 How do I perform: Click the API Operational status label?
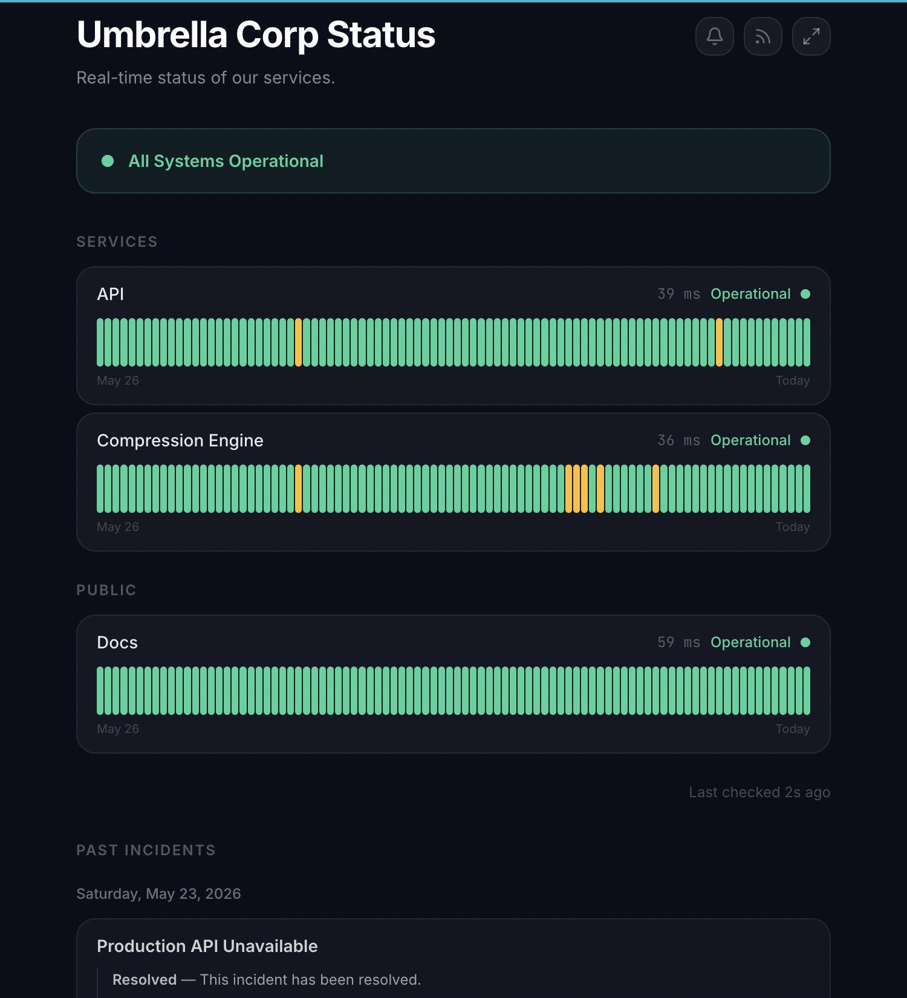750,294
